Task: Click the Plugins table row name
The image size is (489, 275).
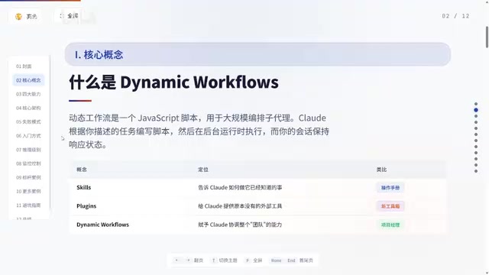Action: 86,206
